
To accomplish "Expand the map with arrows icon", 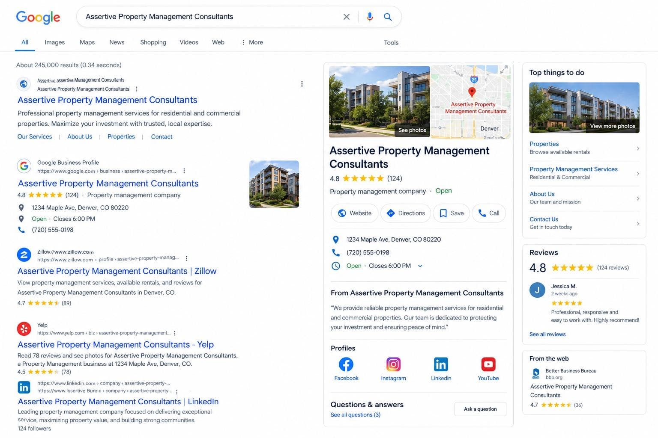I will [504, 69].
